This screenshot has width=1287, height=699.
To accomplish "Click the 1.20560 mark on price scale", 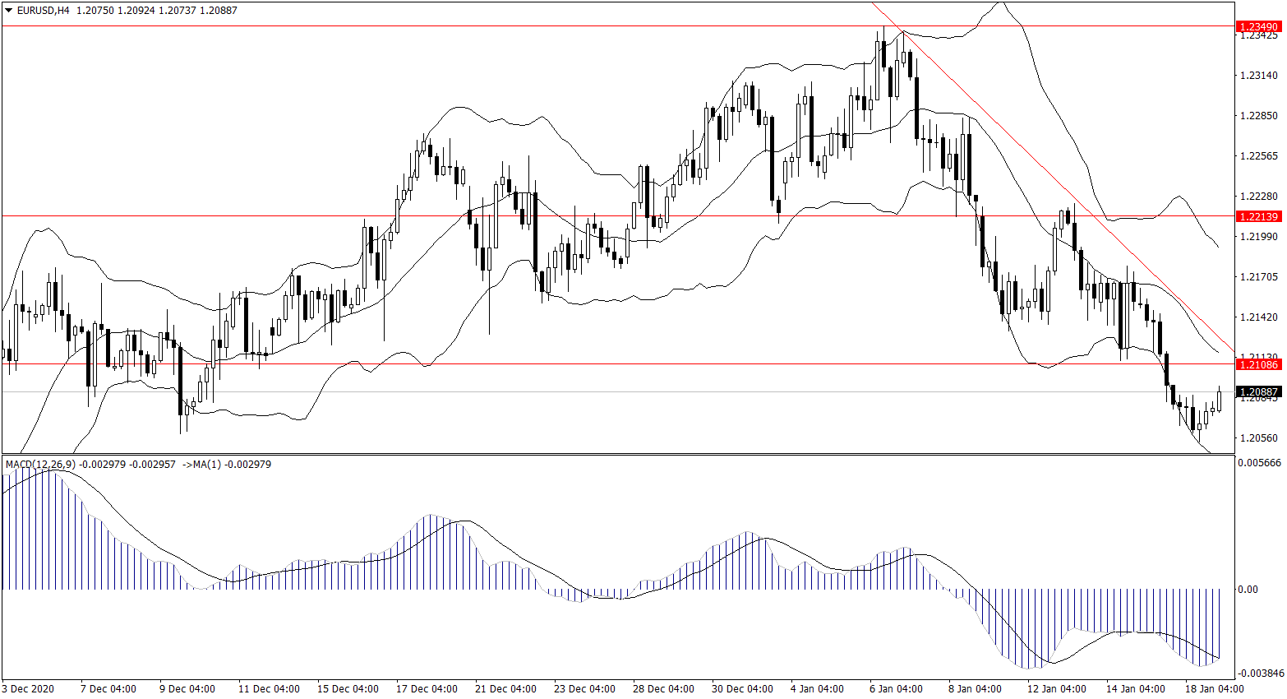I will click(x=1258, y=438).
